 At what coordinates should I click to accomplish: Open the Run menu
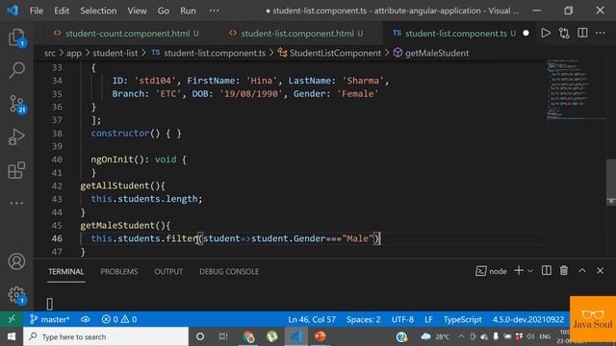pyautogui.click(x=188, y=11)
